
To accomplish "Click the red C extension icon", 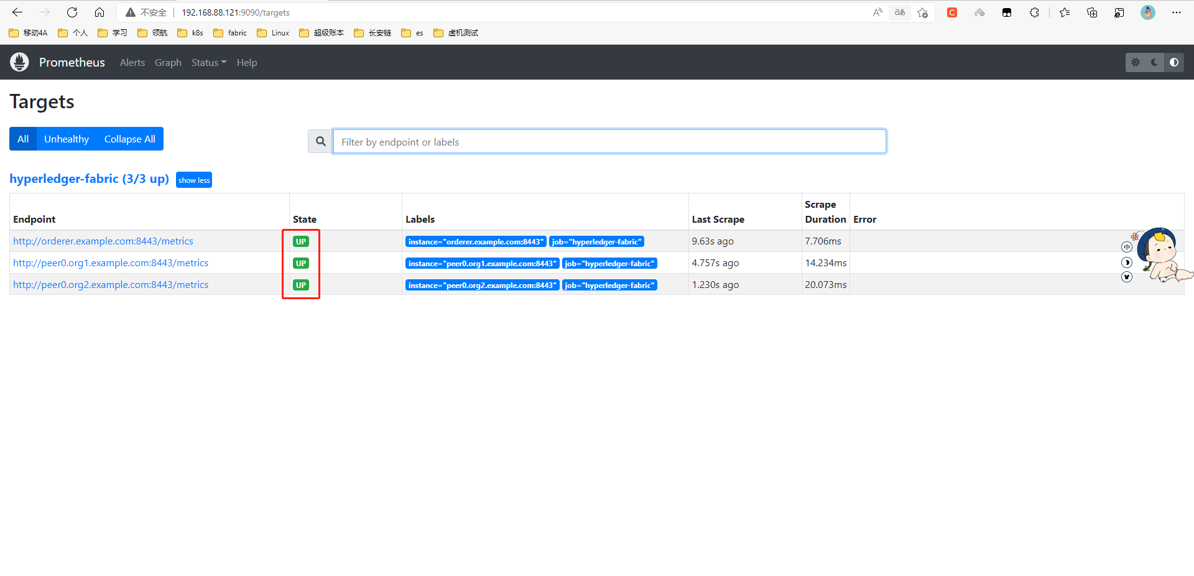I will pos(952,12).
